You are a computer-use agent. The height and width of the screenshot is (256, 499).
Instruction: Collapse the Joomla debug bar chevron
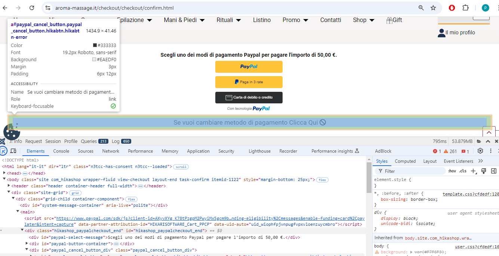(x=488, y=141)
